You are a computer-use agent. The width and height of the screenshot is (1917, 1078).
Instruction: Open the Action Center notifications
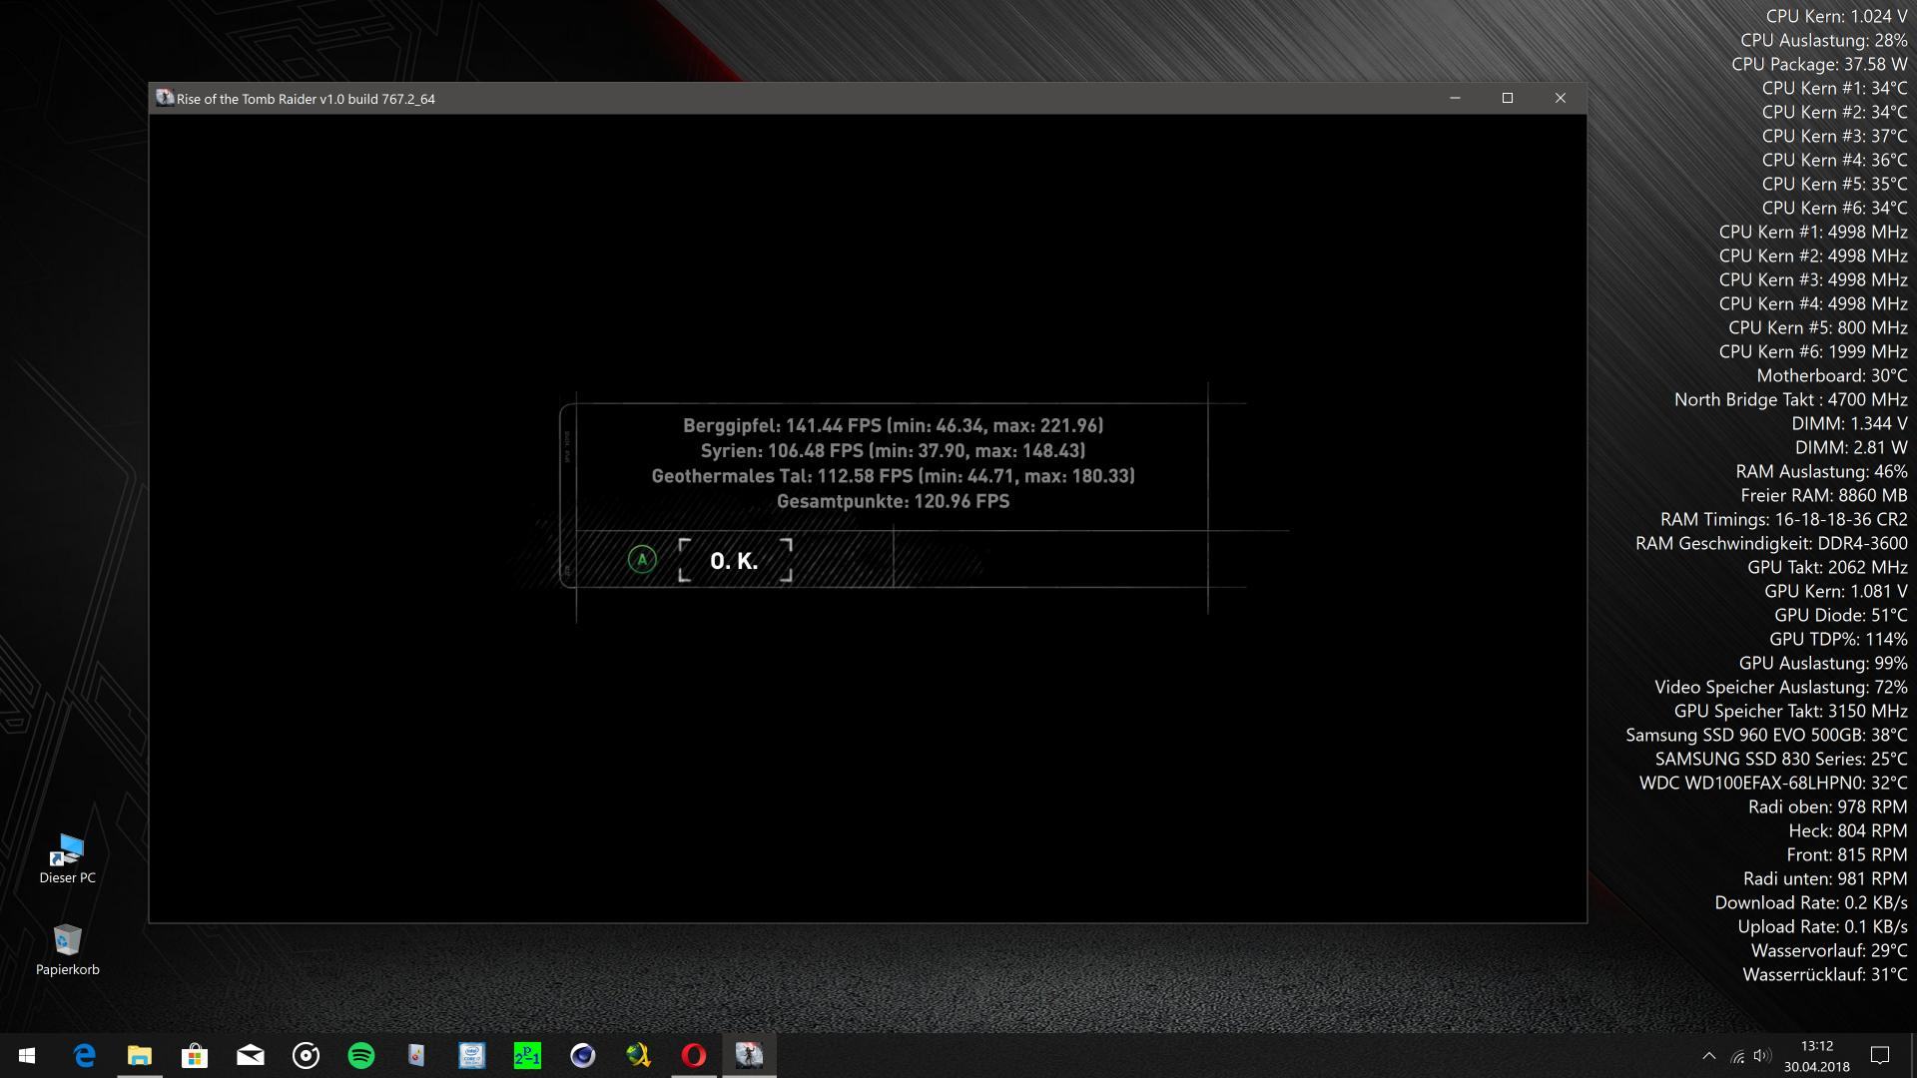point(1880,1055)
